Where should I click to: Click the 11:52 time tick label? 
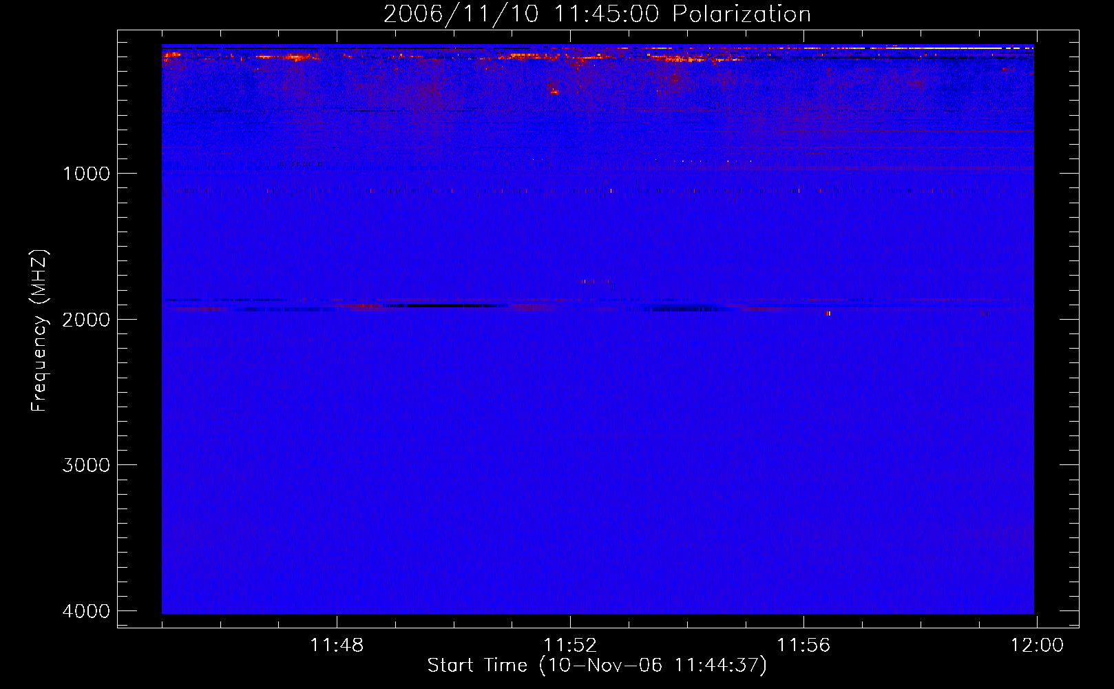pos(570,646)
